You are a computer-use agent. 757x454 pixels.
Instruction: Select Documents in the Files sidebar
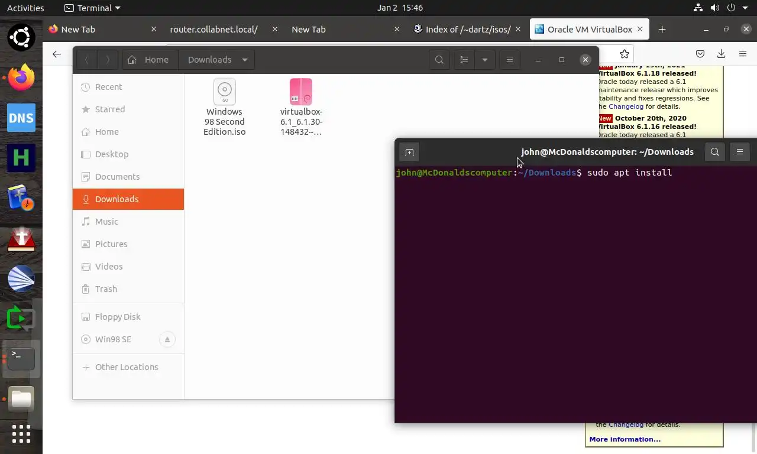128,177
